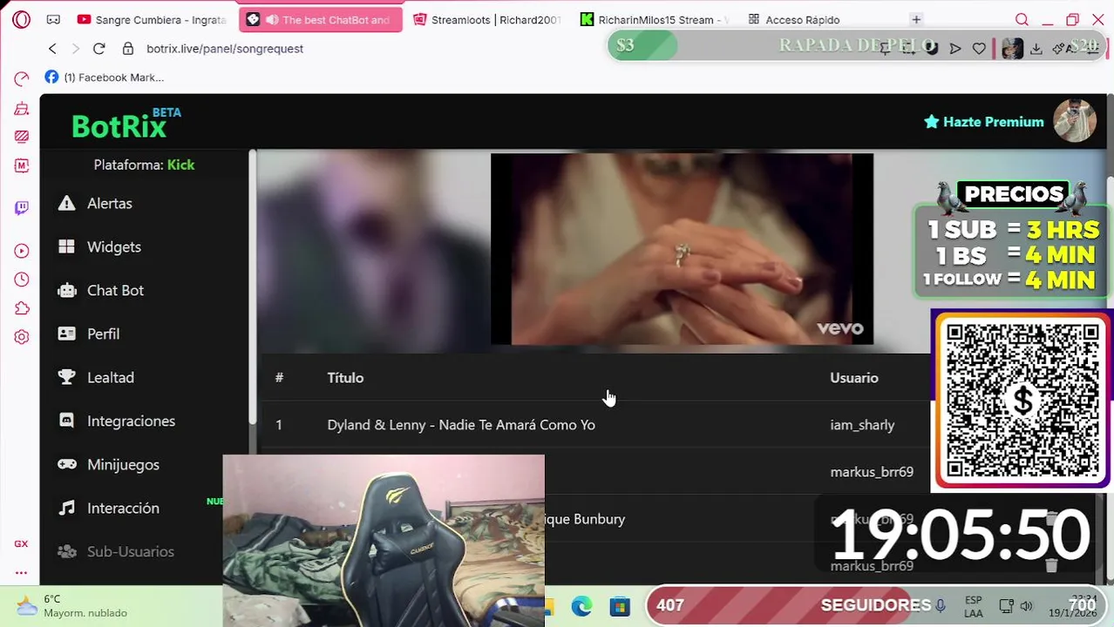Open the taskbar weather widget 6°C
This screenshot has width=1114, height=627.
(72, 606)
